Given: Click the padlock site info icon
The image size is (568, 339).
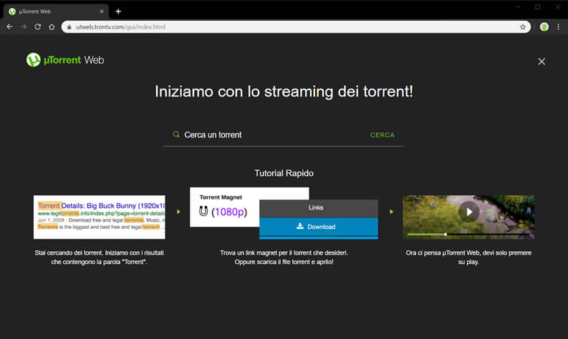Looking at the screenshot, I should [x=69, y=26].
